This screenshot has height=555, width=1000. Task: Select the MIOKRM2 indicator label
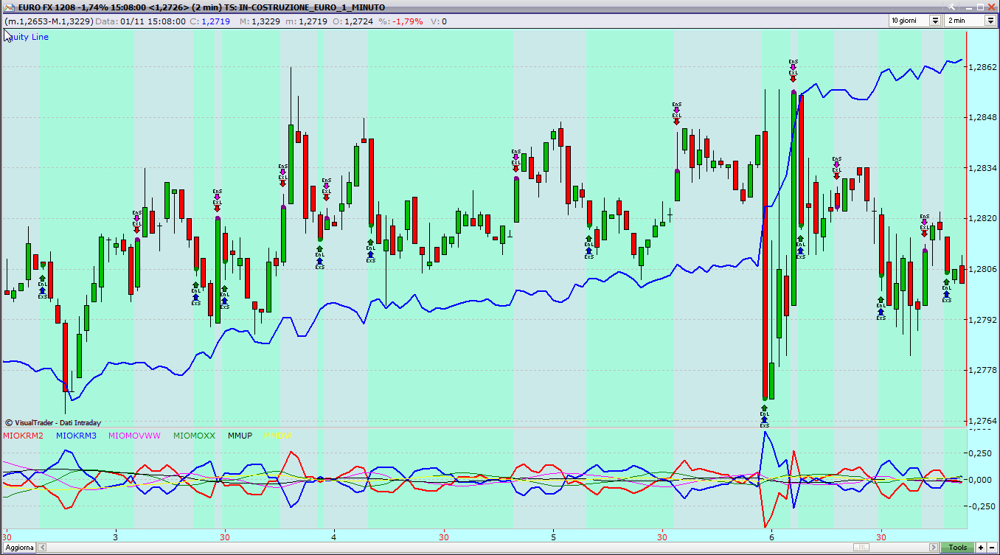tap(23, 436)
